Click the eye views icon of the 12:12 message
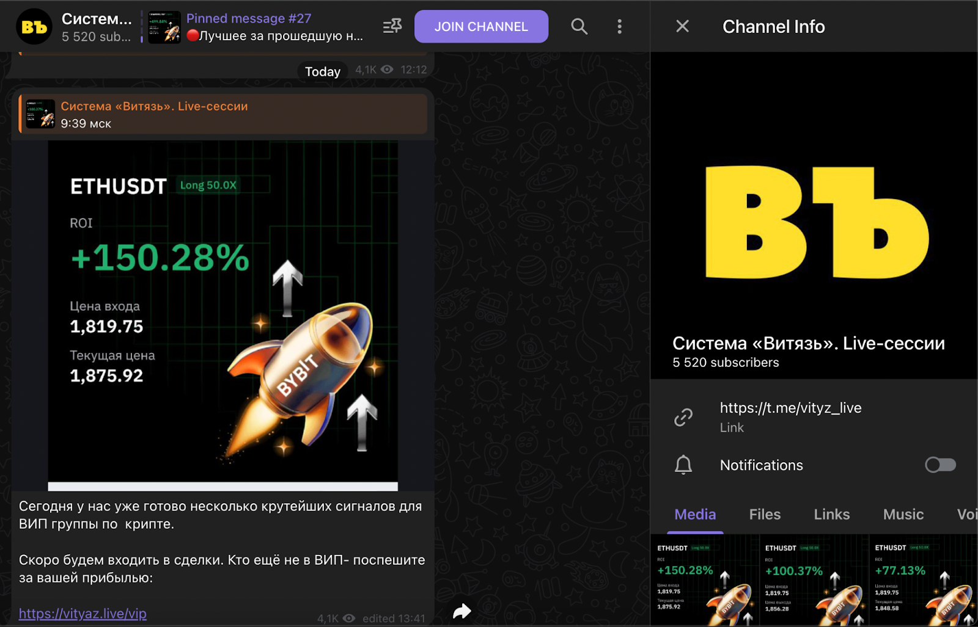The width and height of the screenshot is (978, 627). (x=387, y=70)
